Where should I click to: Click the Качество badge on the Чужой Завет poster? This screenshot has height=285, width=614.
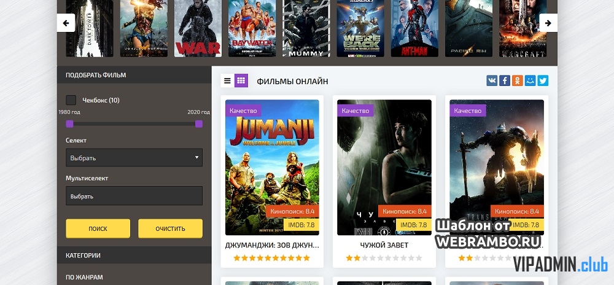point(355,111)
